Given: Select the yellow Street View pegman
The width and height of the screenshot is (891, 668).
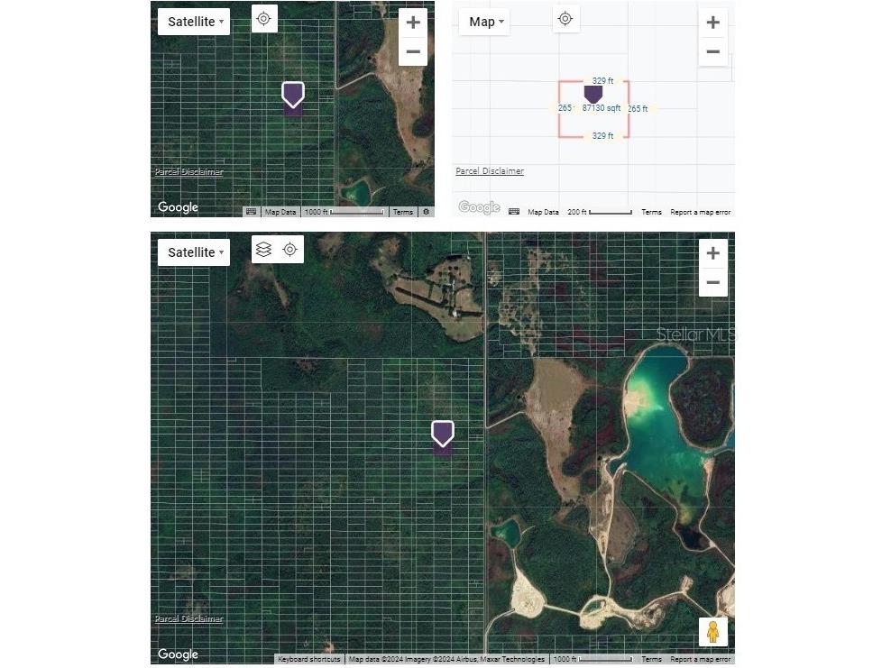Looking at the screenshot, I should tap(712, 632).
